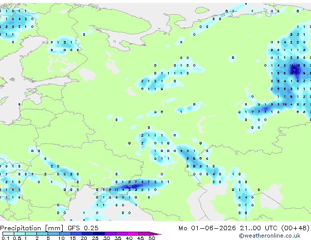Click the '0.5' legend scale label
Screen dimensions: 311x240
pyautogui.click(x=17, y=238)
